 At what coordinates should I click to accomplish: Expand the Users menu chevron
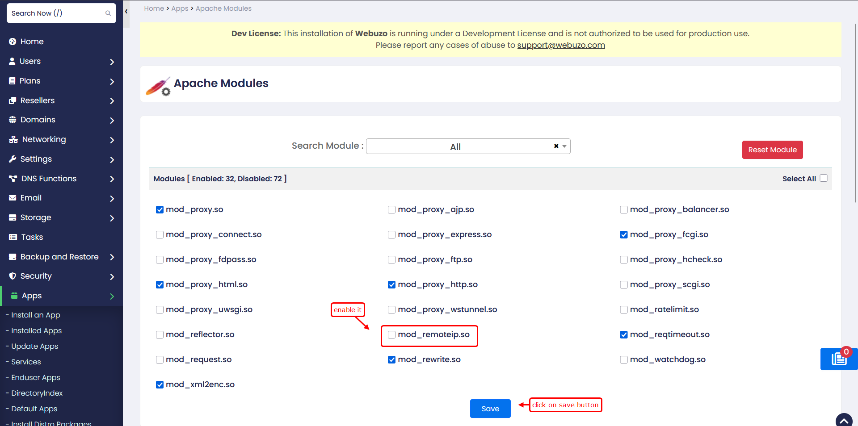tap(112, 62)
